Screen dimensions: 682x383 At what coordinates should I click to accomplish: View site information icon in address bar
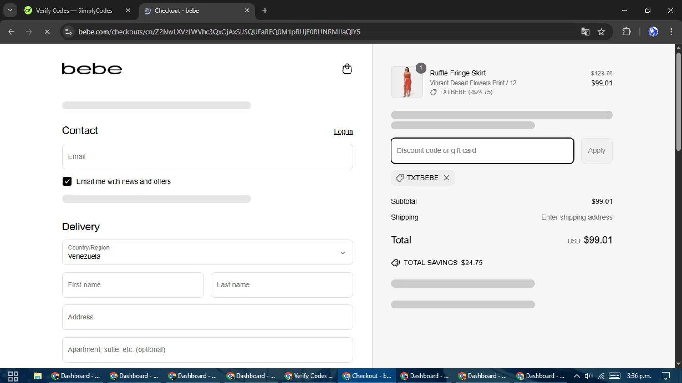pos(69,32)
